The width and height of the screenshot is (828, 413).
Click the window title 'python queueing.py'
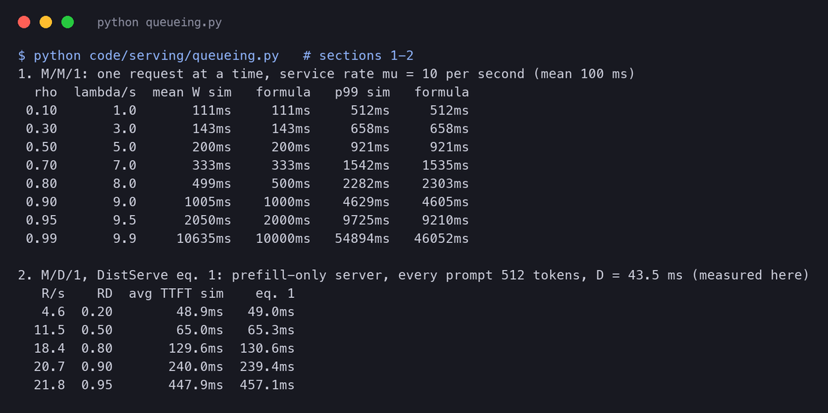[160, 23]
